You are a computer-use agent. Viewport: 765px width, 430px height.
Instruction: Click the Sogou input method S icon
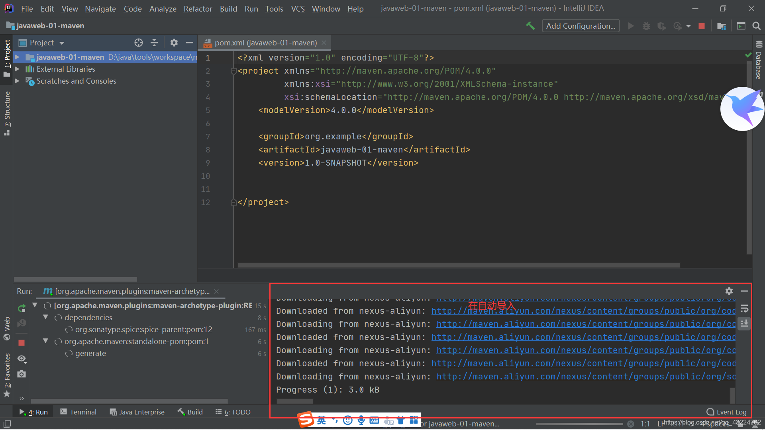[x=306, y=419]
